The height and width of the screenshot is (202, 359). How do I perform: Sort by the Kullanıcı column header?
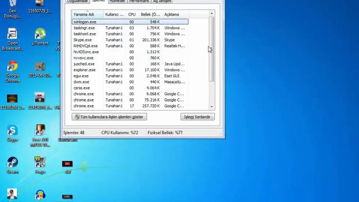click(x=114, y=15)
